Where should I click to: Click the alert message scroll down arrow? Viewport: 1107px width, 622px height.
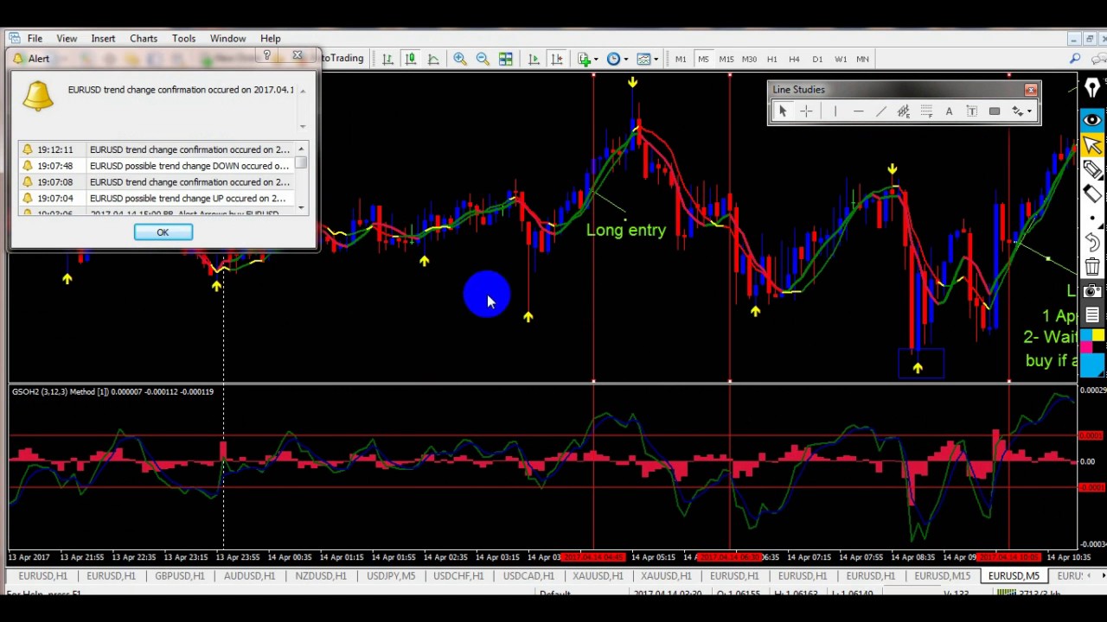(x=303, y=126)
